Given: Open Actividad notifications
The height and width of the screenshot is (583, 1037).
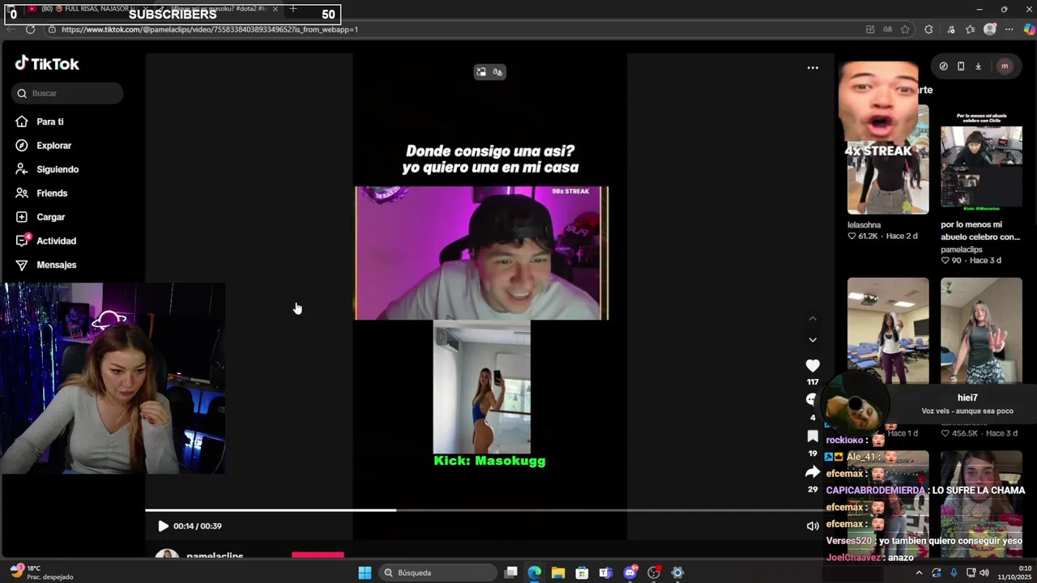Looking at the screenshot, I should point(56,241).
